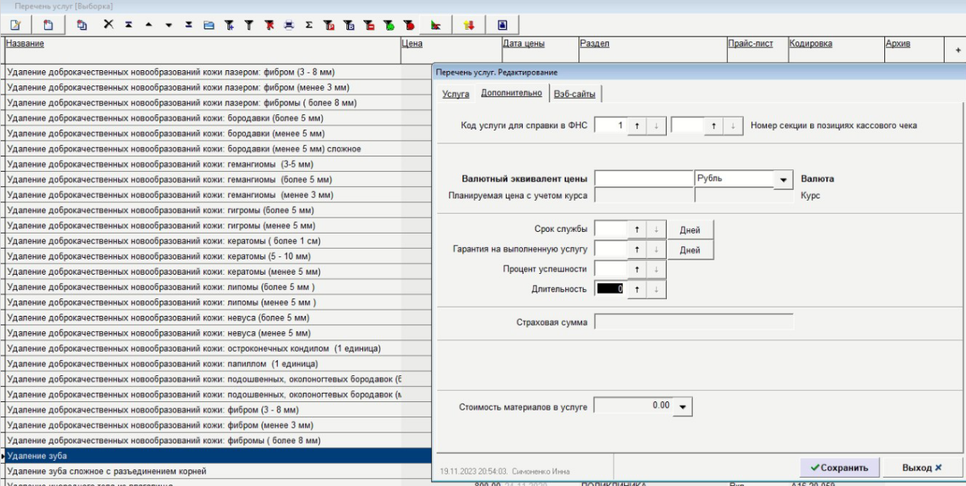Open the Рубль currency dropdown
The width and height of the screenshot is (966, 486).
coord(783,179)
